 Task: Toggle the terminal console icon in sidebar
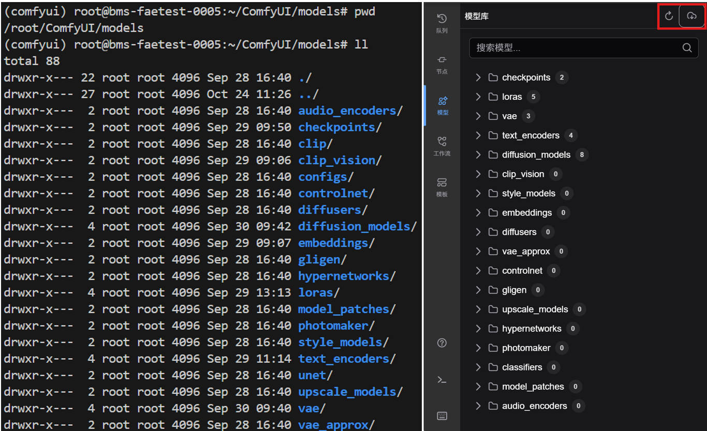click(441, 380)
